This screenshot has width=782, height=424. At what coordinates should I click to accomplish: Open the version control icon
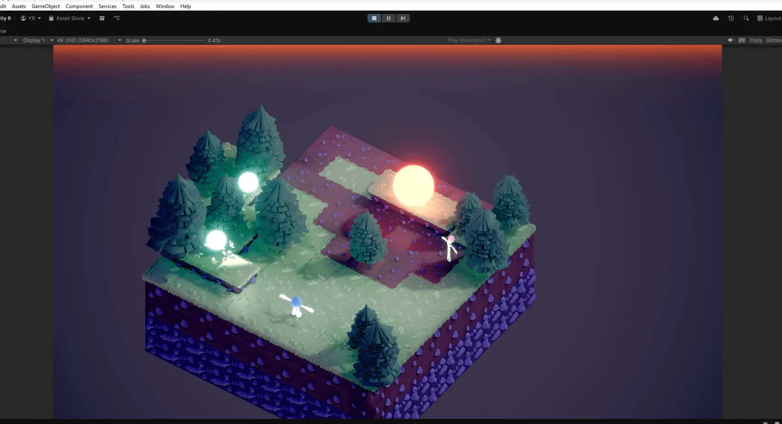pyautogui.click(x=117, y=18)
